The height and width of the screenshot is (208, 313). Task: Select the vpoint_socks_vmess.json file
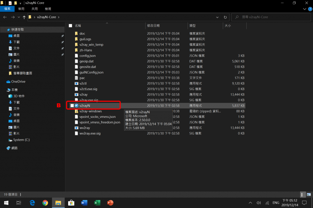pos(98,117)
